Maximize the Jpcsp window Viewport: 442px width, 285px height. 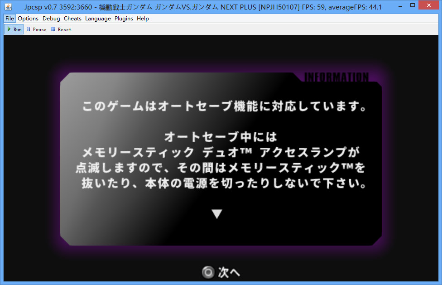413,5
